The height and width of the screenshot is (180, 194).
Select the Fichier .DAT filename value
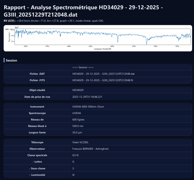tap(103, 74)
